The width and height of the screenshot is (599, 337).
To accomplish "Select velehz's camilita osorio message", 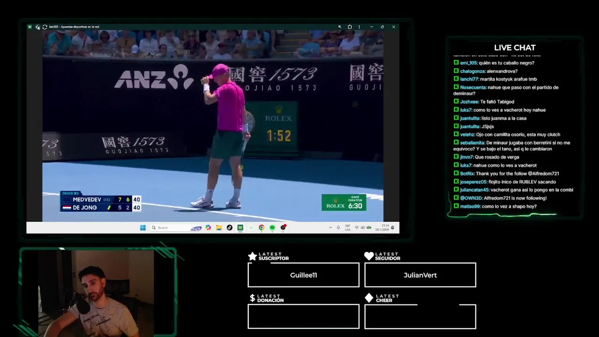I will click(507, 135).
